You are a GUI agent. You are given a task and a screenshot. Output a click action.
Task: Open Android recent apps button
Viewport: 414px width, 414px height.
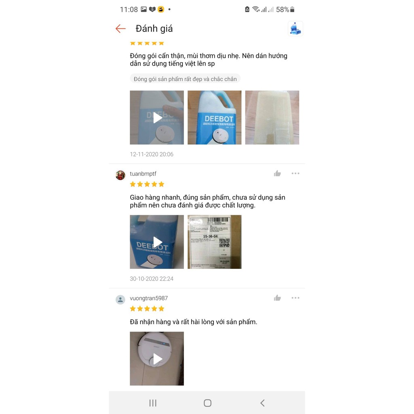[153, 403]
